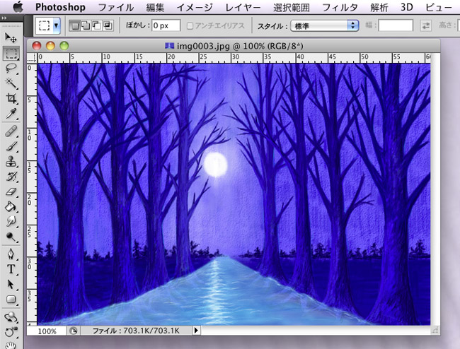Enable the アンチエイリアス checkbox
The image size is (460, 349).
coord(190,25)
